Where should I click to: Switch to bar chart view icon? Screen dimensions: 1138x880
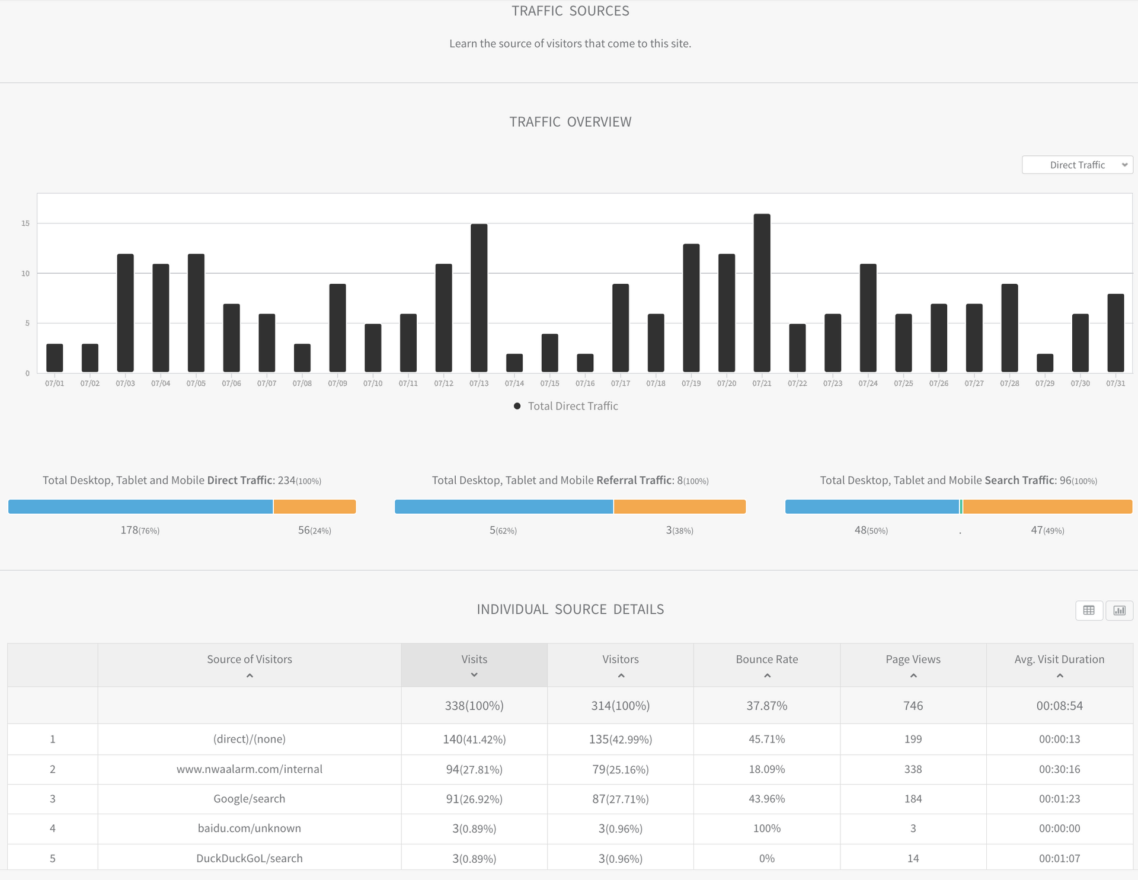tap(1119, 610)
